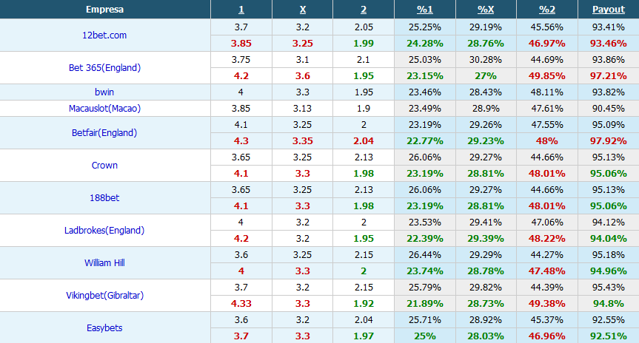Select Ladbrokes current %1 value 22.39%
The height and width of the screenshot is (343, 639).
(x=424, y=239)
